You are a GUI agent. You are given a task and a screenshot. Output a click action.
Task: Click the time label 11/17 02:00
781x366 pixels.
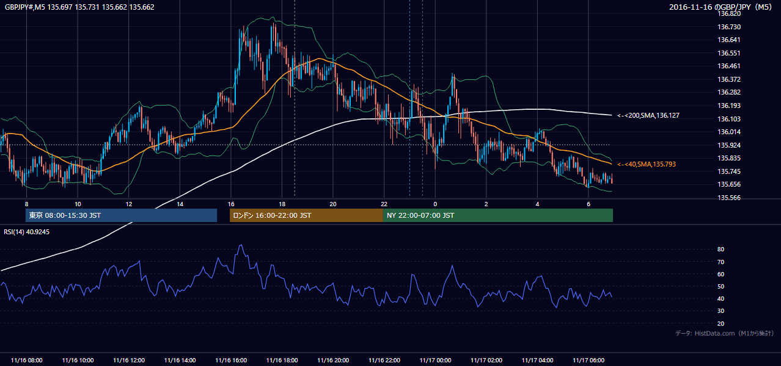(486, 361)
